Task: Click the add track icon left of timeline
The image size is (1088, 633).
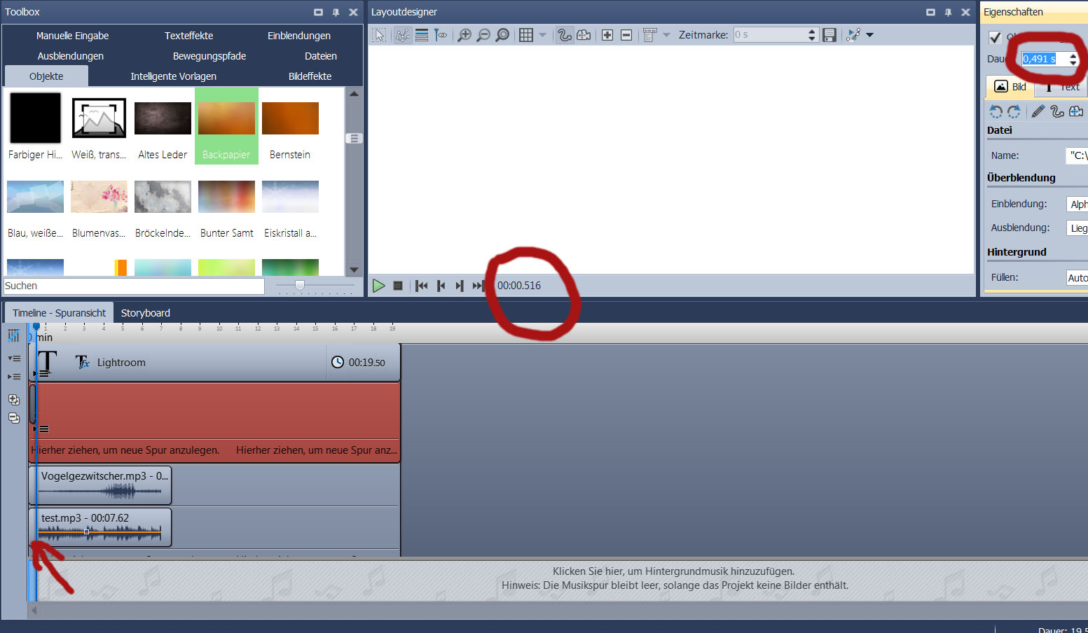Action: point(13,400)
